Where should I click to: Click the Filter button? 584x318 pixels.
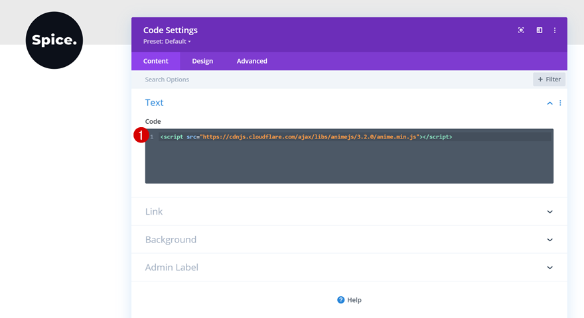point(549,79)
